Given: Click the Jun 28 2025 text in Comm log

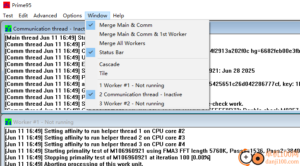Looking at the screenshot, I should 238,71.
